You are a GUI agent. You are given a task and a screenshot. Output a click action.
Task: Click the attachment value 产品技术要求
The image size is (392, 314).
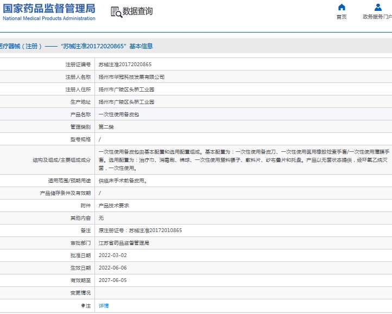pos(114,206)
